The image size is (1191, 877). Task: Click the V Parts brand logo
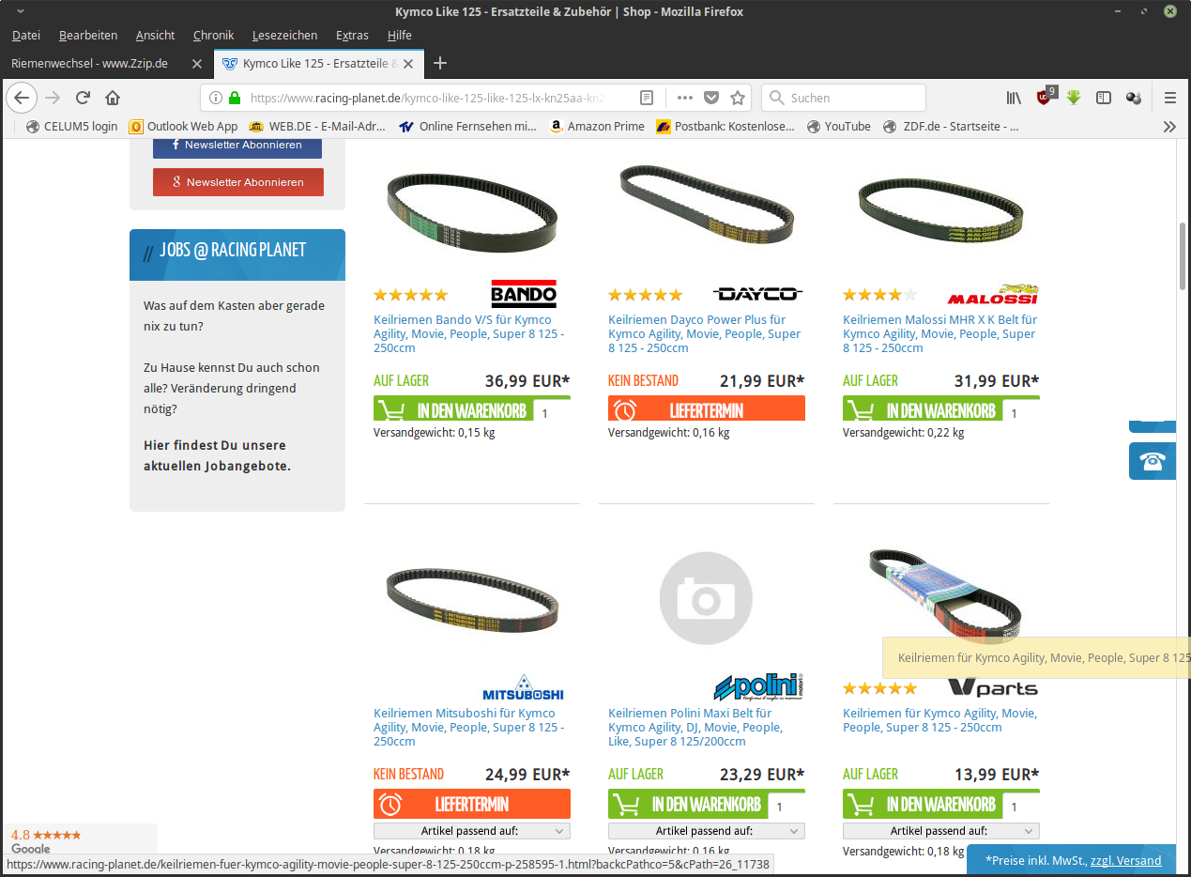(992, 688)
